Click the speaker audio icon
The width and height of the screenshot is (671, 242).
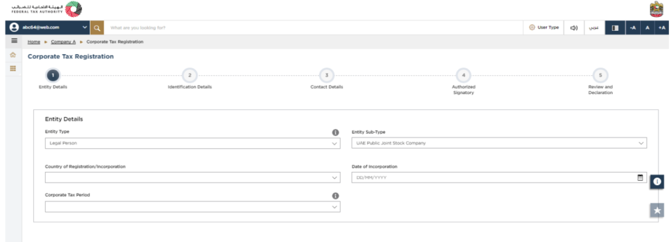574,27
